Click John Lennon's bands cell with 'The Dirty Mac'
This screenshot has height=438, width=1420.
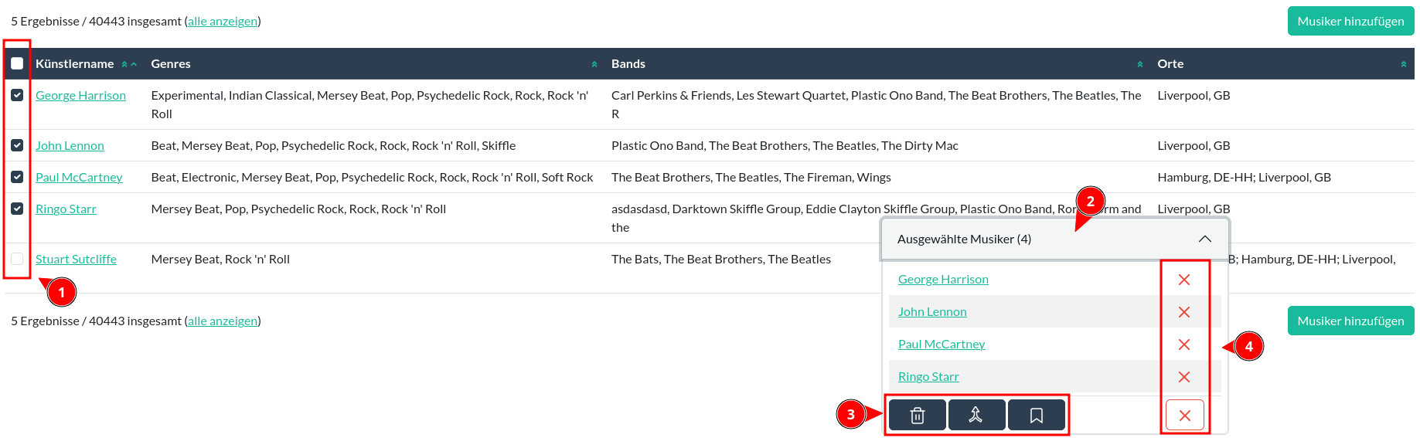click(785, 146)
